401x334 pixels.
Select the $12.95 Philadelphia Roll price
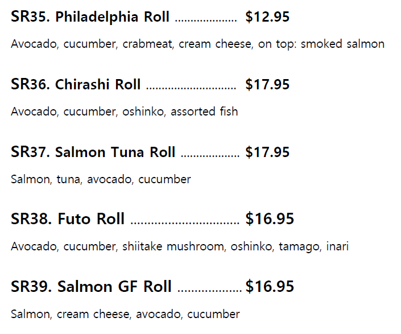tap(267, 17)
